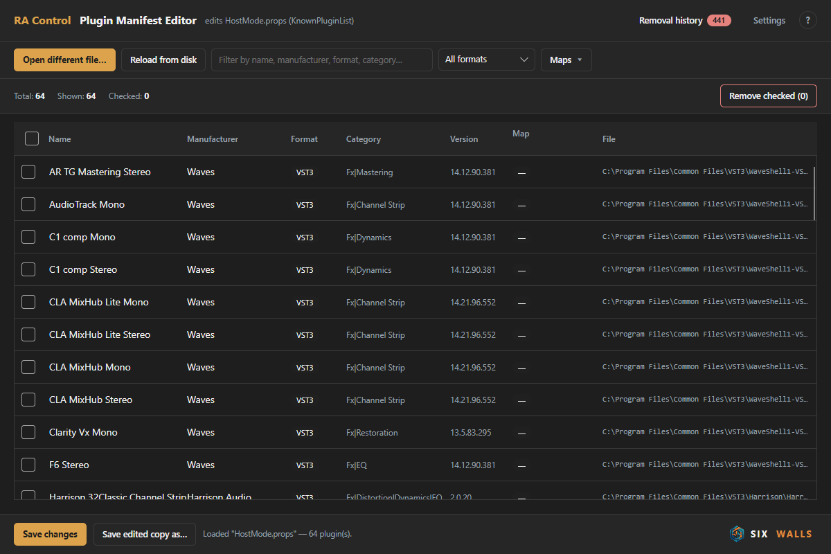
Task: Click the 441 removal count badge
Action: (719, 21)
